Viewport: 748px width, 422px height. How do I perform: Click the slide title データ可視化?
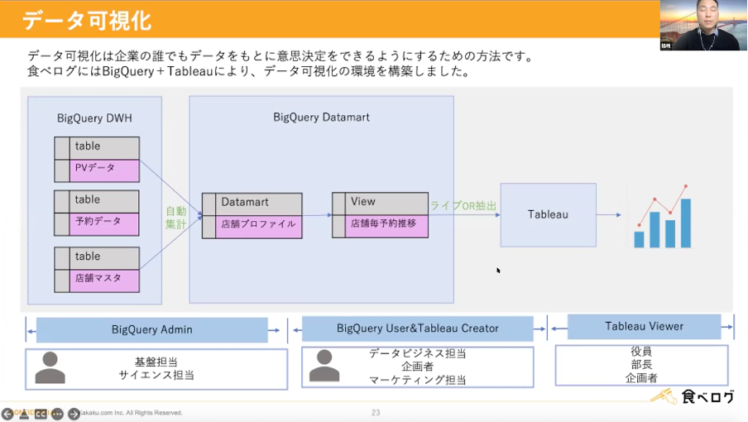(x=87, y=20)
